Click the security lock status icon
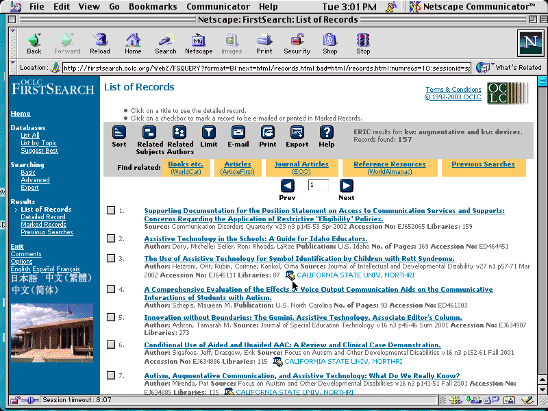Screen dimensions: 548x411 point(15,400)
